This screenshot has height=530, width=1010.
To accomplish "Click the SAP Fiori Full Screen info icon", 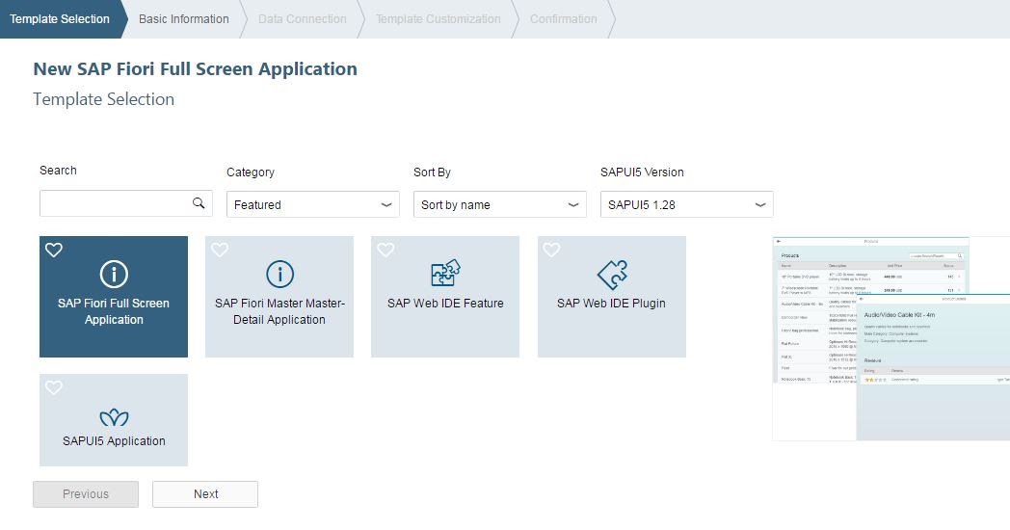I will point(114,275).
